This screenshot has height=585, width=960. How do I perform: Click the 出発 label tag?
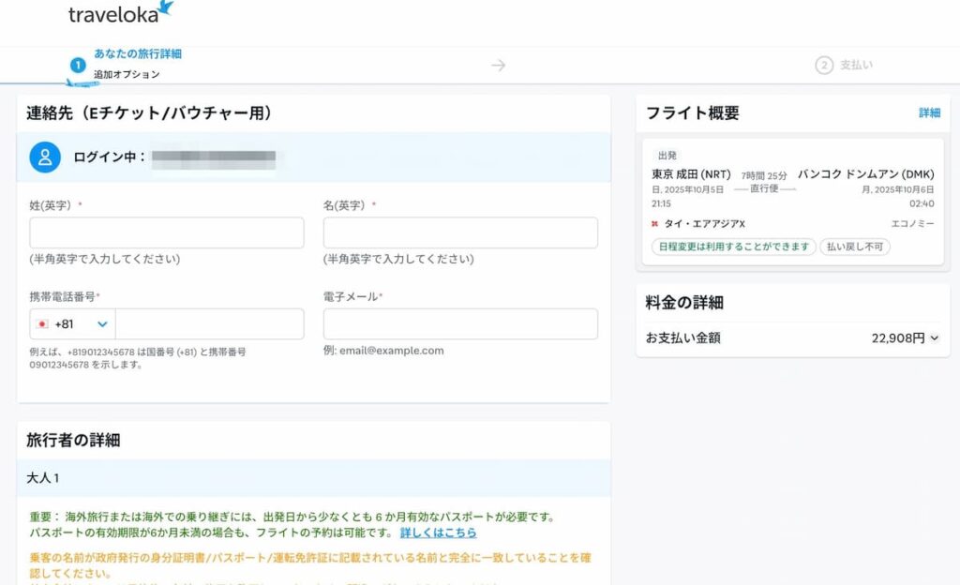click(x=667, y=156)
